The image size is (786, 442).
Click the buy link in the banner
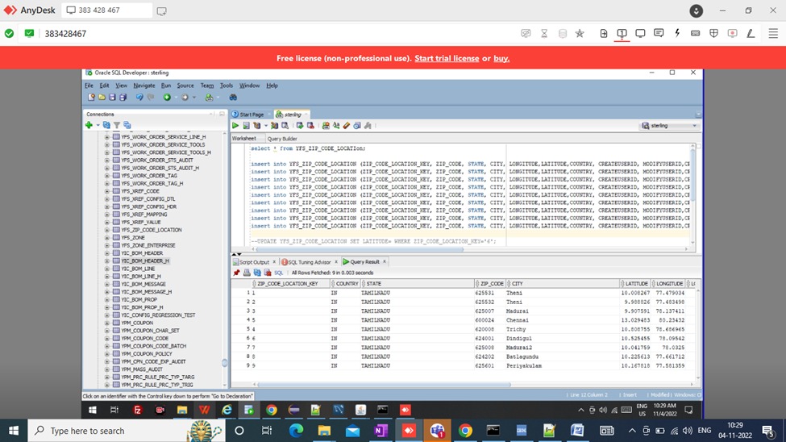coord(501,58)
